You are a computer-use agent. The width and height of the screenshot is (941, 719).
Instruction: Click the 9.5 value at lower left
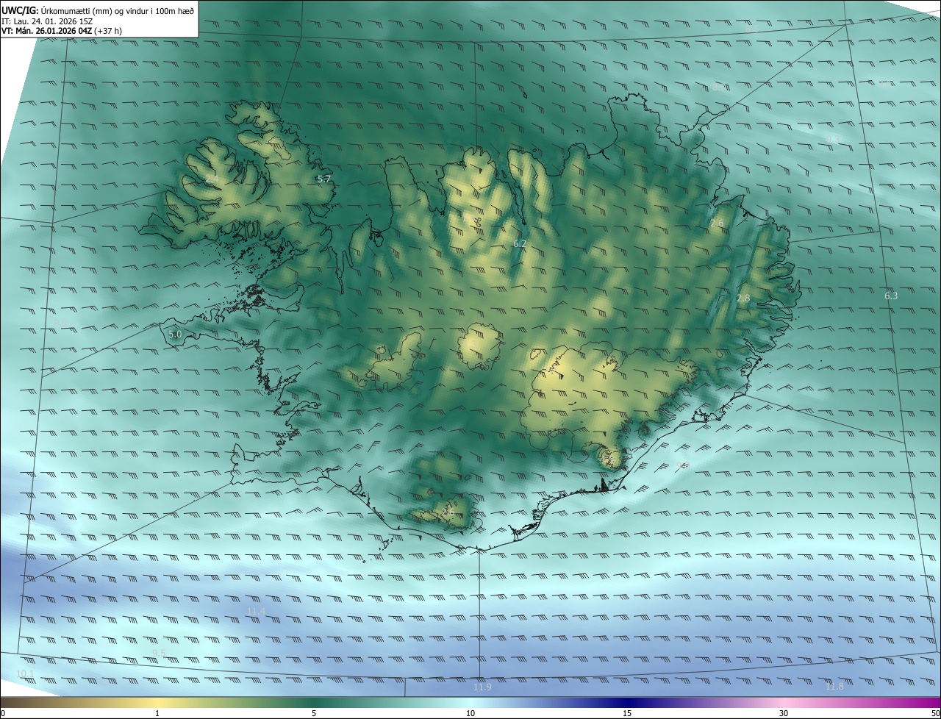tap(159, 653)
